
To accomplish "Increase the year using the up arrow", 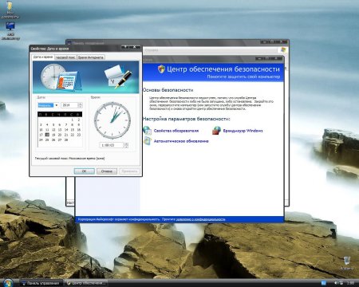I will pyautogui.click(x=80, y=104).
